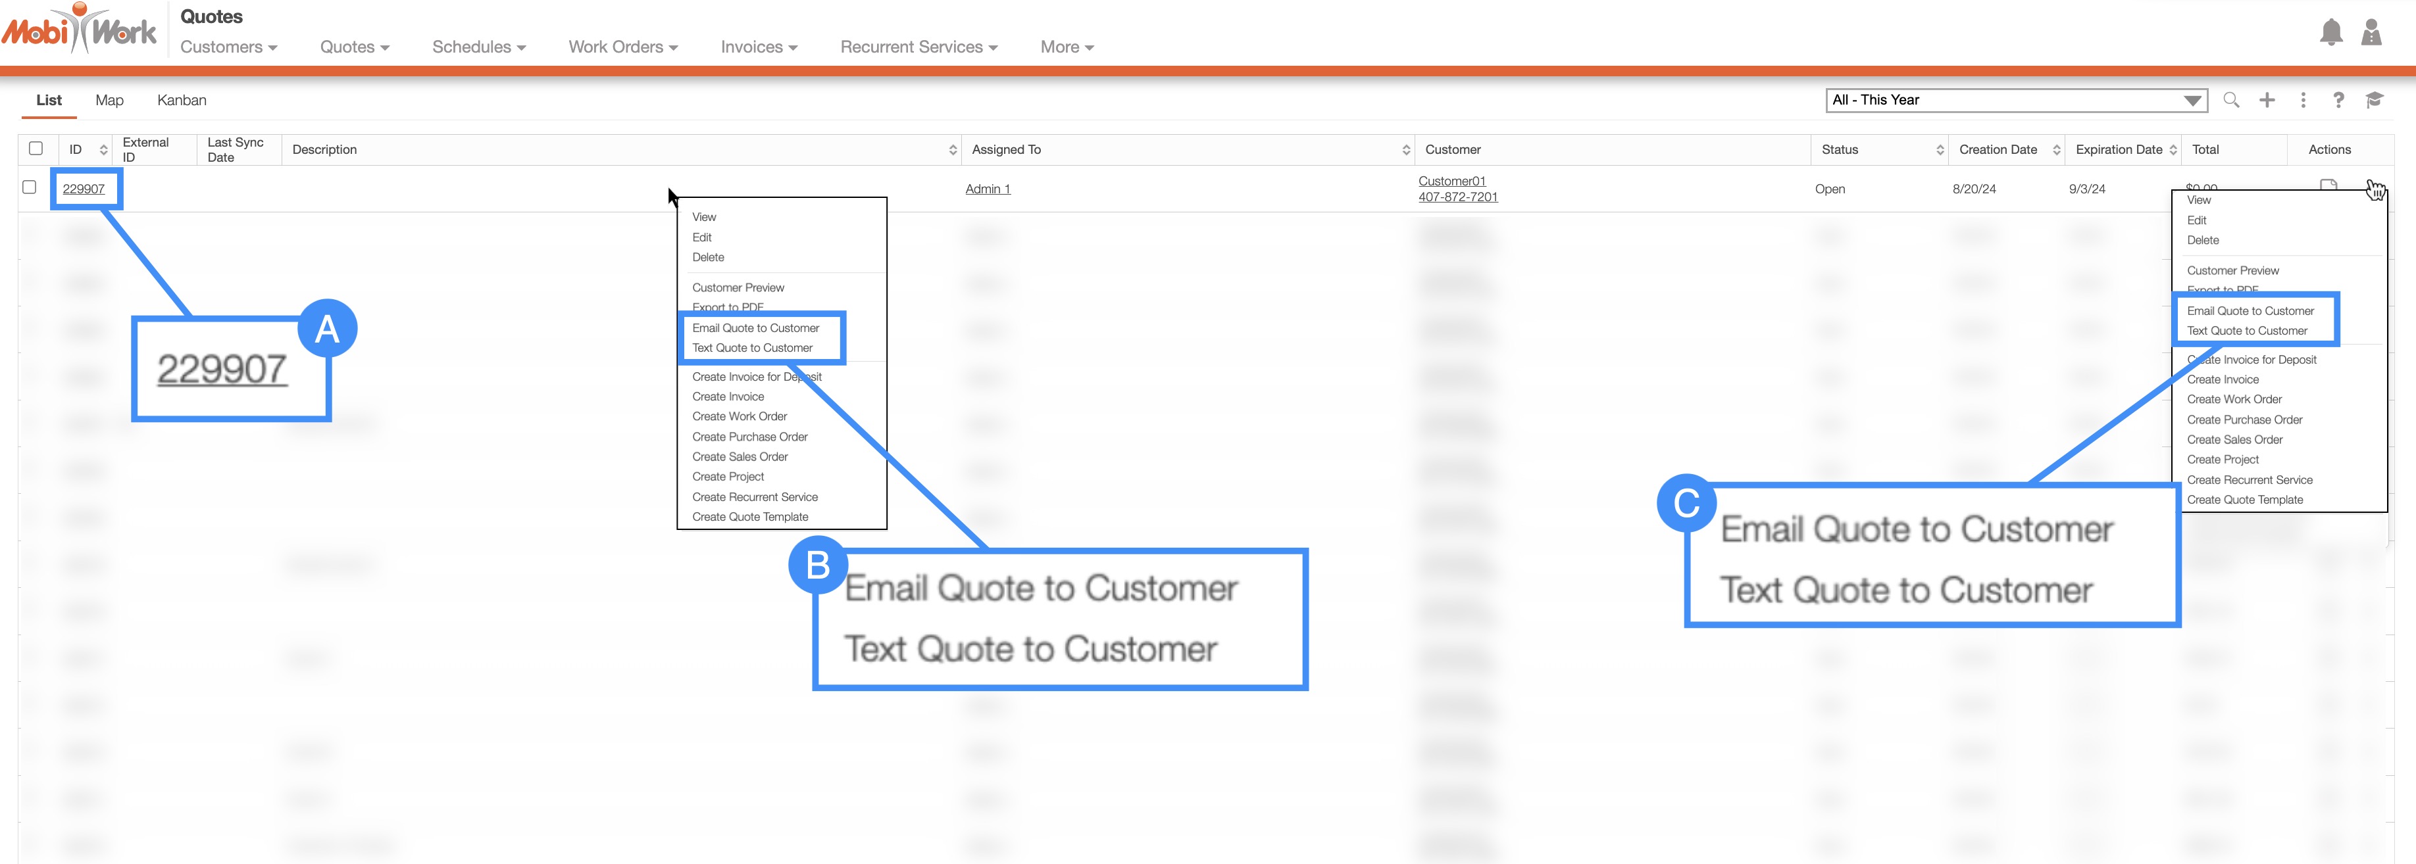This screenshot has width=2416, height=864.
Task: Click the MobiWork logo
Action: pyautogui.click(x=80, y=30)
